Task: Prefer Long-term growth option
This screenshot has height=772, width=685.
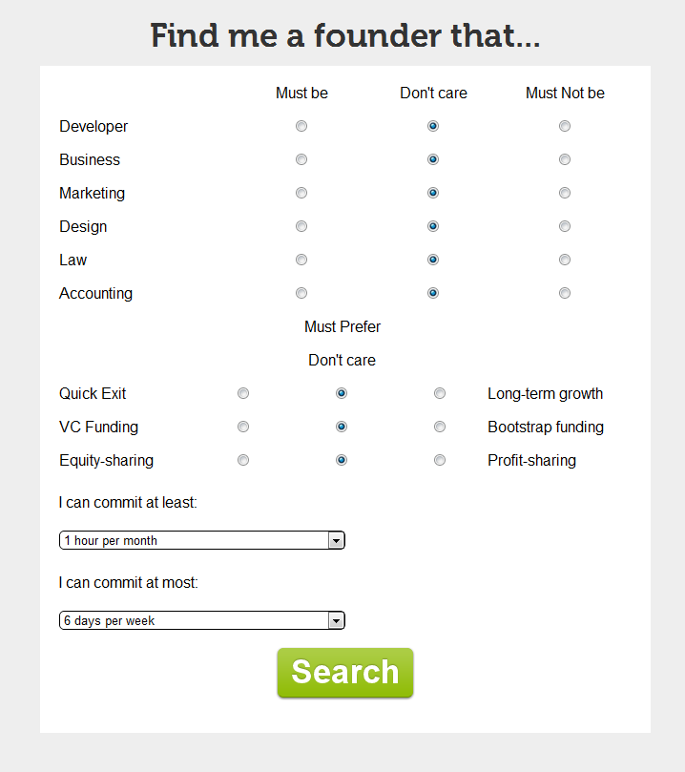Action: [x=440, y=393]
